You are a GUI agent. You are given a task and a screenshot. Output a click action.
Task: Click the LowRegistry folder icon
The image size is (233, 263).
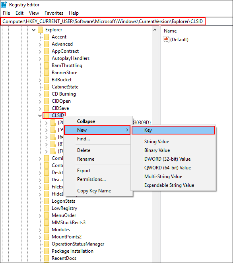coord(47,208)
